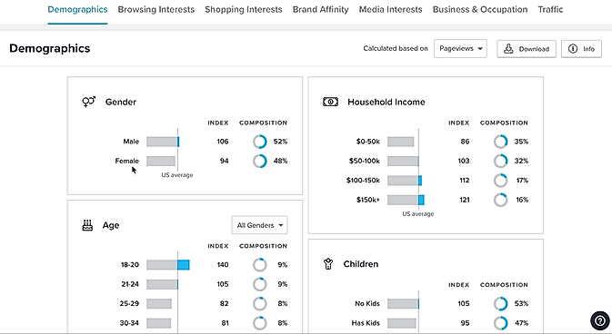Click the Children baby clothes icon
Image resolution: width=612 pixels, height=334 pixels.
tap(328, 264)
